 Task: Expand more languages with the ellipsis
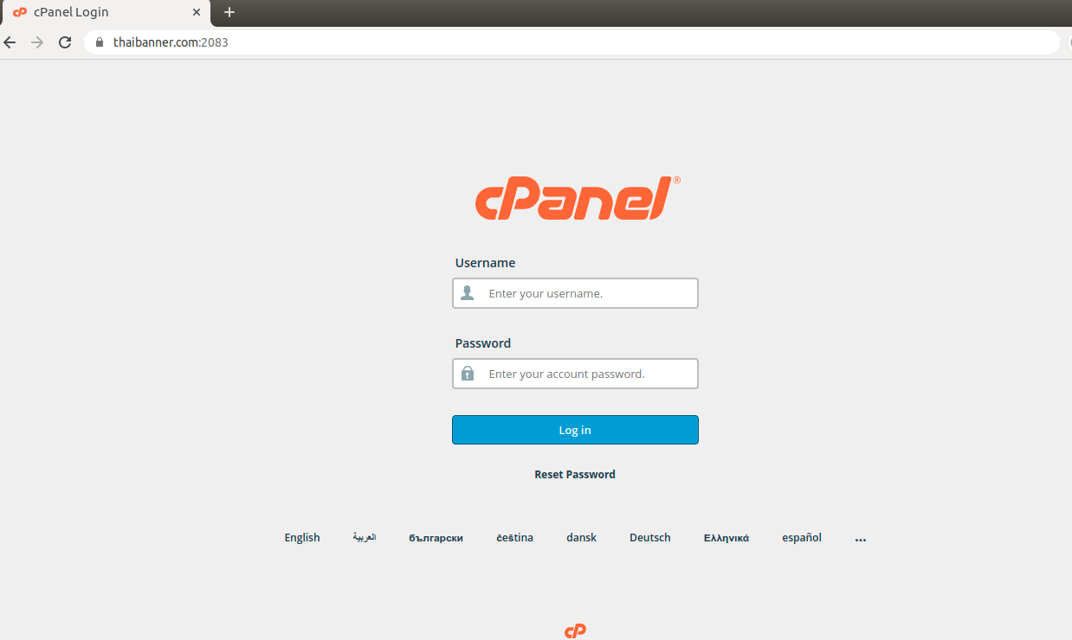(x=860, y=538)
